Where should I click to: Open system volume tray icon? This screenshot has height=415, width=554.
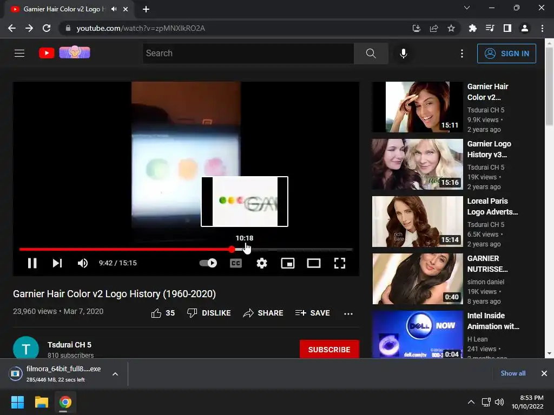[x=499, y=402]
